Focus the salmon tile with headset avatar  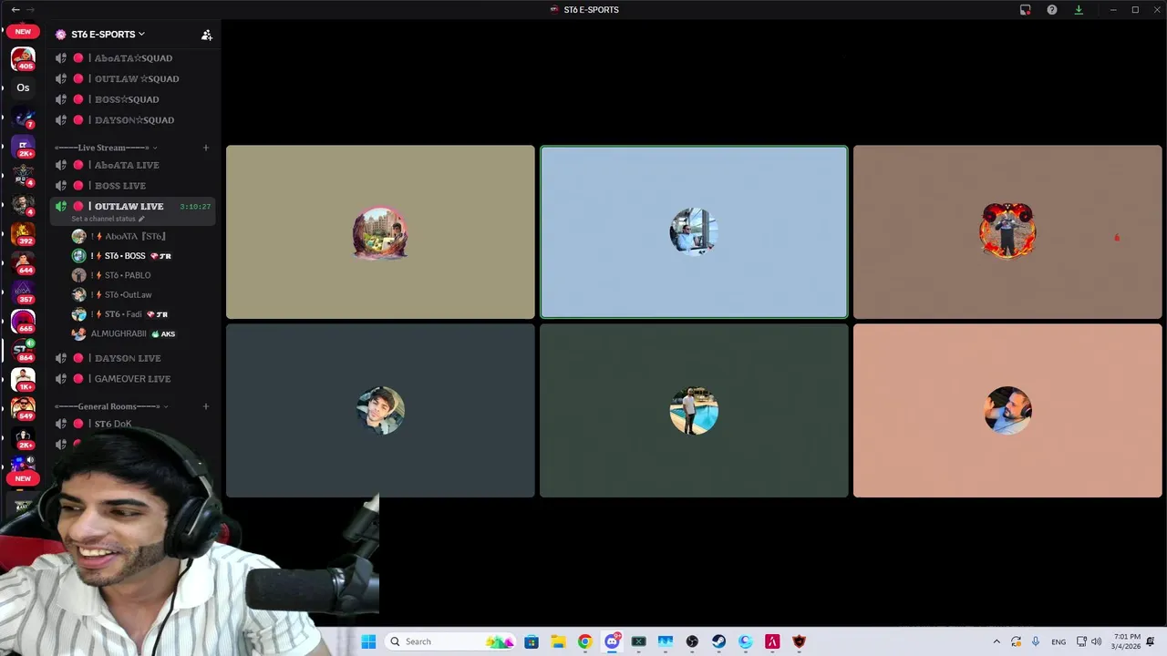1007,411
